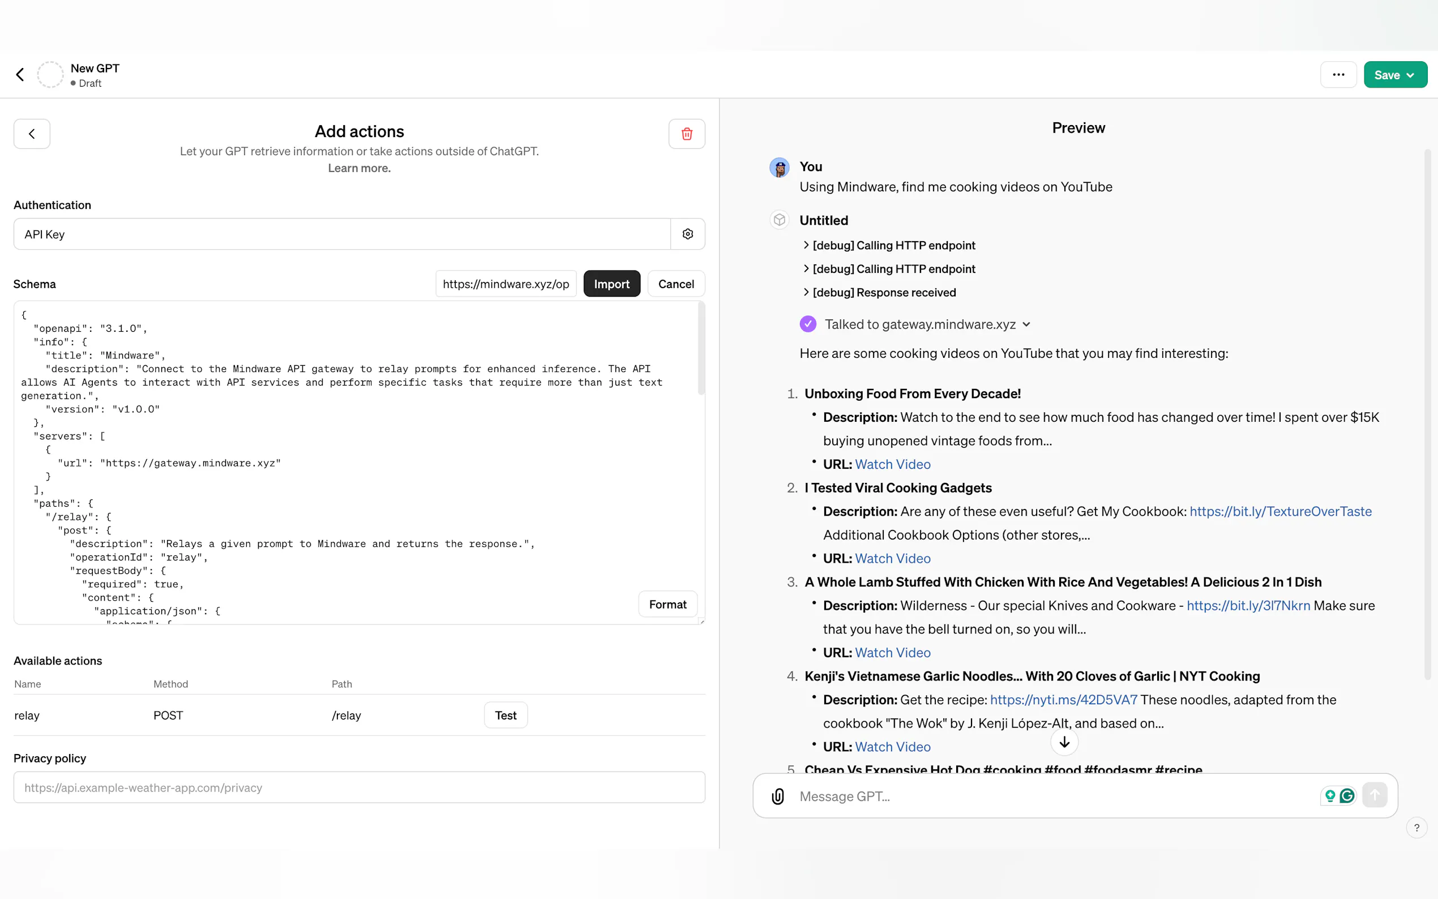Click the red trash delete action icon
Viewport: 1438px width, 899px height.
[687, 134]
